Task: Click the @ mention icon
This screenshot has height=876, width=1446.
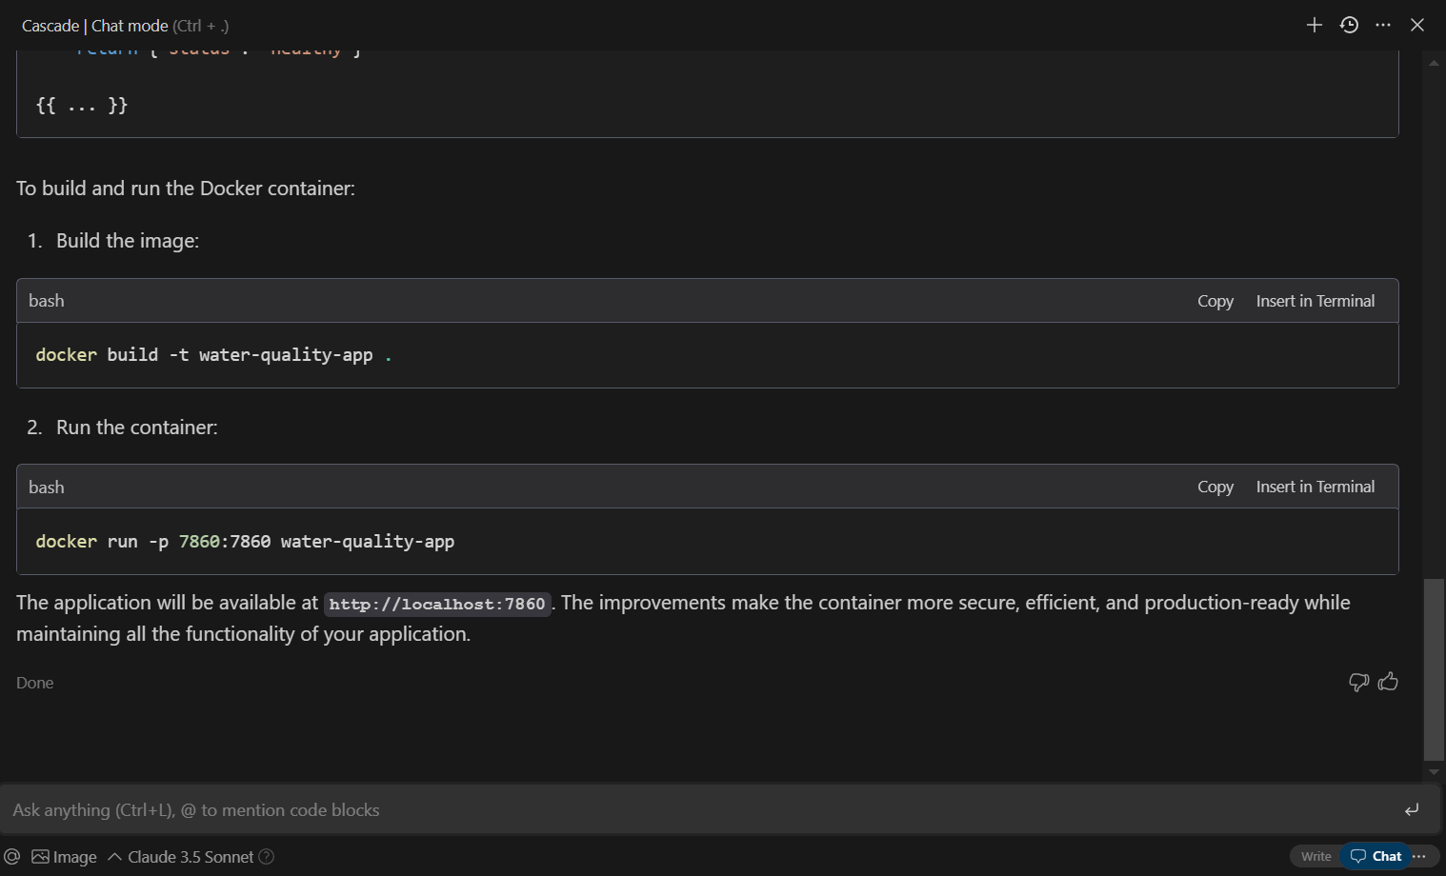Action: [x=13, y=856]
